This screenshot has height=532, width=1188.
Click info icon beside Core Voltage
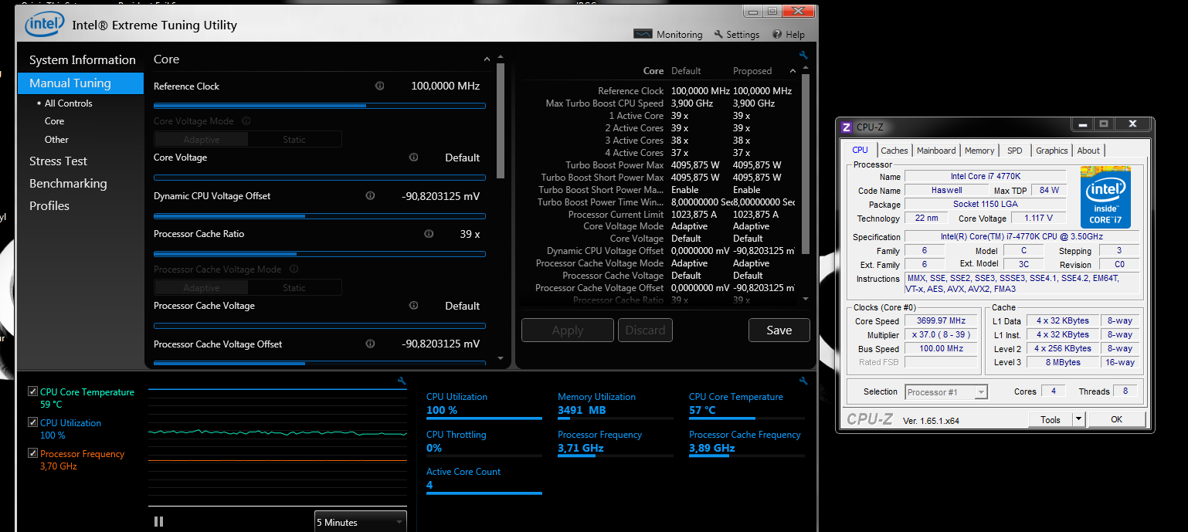point(413,157)
